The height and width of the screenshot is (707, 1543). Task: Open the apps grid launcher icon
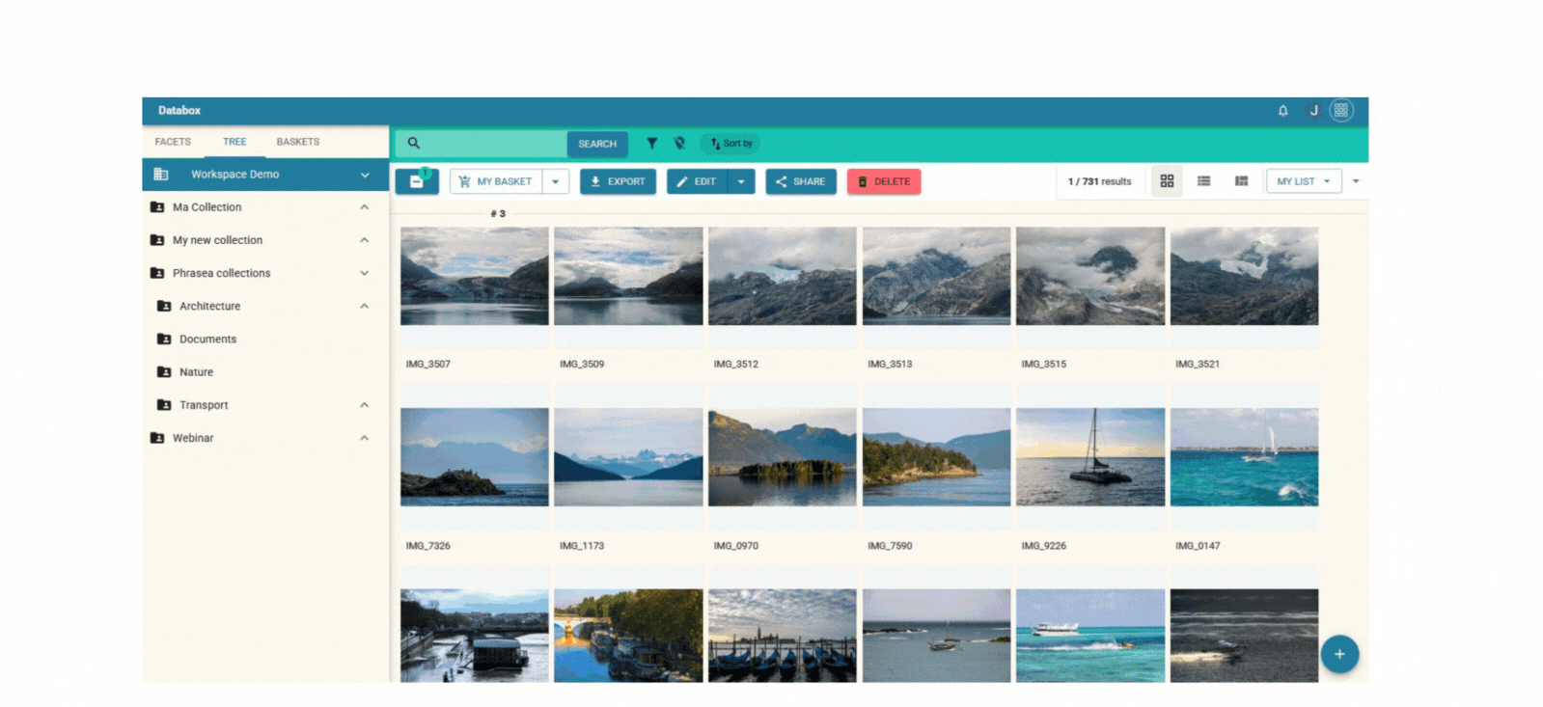tap(1341, 111)
